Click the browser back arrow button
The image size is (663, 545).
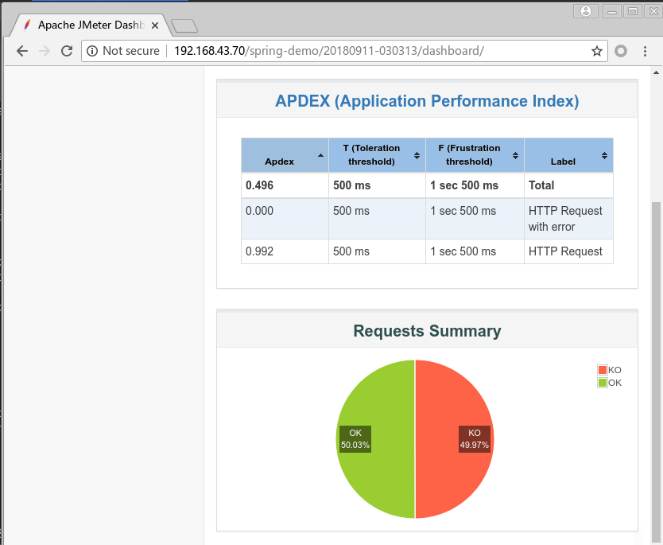(21, 51)
